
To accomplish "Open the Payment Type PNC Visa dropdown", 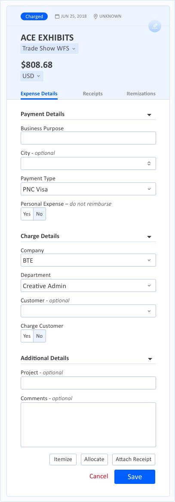I will pyautogui.click(x=88, y=189).
